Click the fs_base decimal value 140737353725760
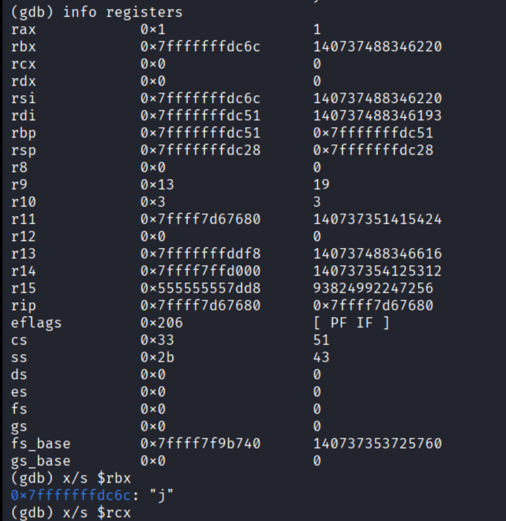 [377, 443]
